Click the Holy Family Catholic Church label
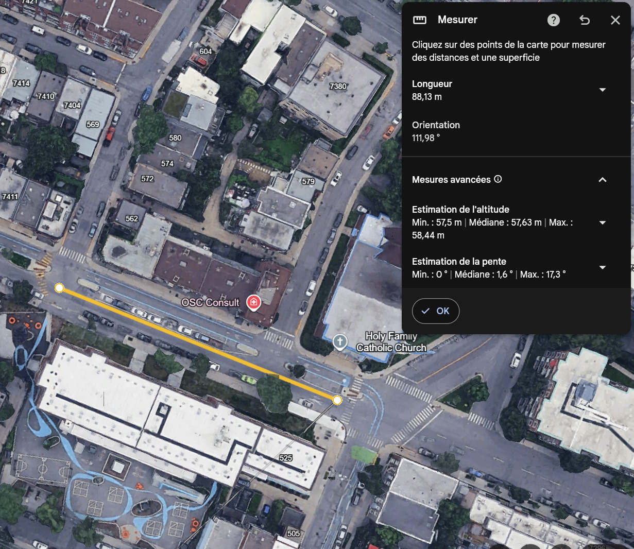The height and width of the screenshot is (549, 634). pos(391,342)
